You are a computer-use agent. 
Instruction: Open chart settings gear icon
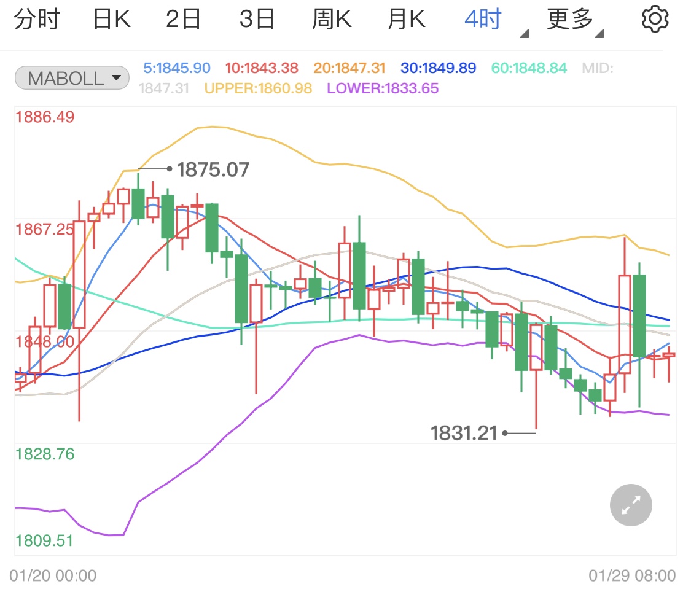(x=654, y=20)
